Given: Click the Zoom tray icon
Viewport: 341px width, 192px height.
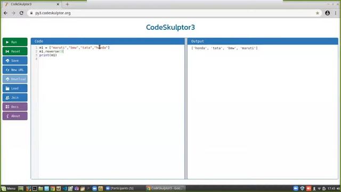Looking at the screenshot, I should (x=296, y=188).
